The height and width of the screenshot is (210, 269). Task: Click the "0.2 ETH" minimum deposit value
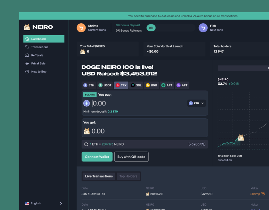(113, 112)
